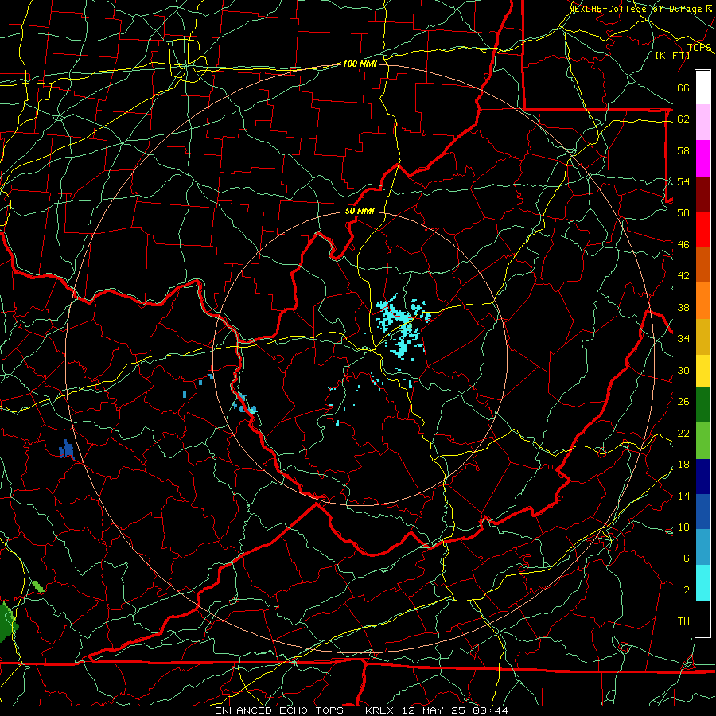Click the light green legend swatch

702,440
